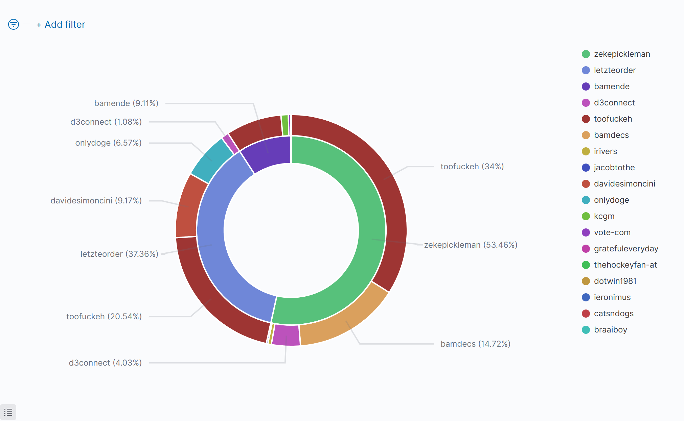Toggle d3connect legend item

click(x=614, y=103)
